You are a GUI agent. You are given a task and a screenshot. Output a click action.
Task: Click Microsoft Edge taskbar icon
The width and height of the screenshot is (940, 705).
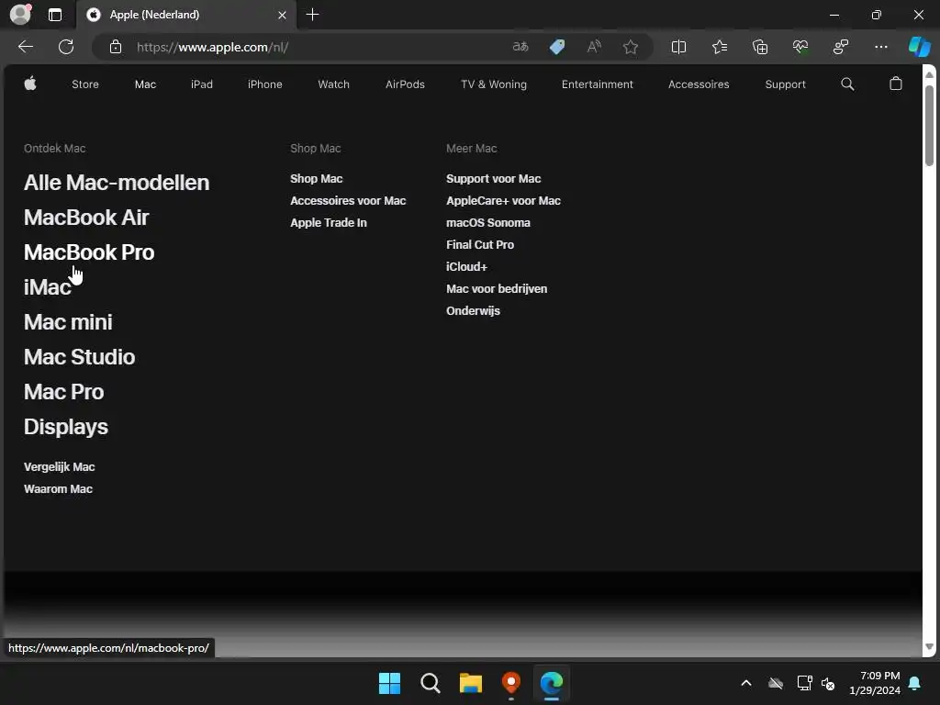tap(552, 683)
